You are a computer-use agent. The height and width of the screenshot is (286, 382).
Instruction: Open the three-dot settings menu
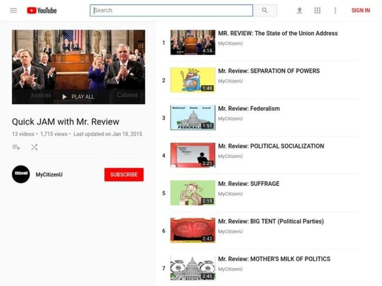pos(335,10)
